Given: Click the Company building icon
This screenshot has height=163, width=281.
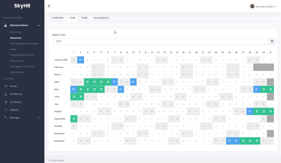Looking at the screenshot, I should click(6, 102).
